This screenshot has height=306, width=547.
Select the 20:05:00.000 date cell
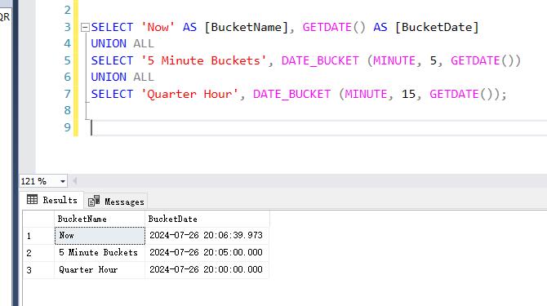(207, 253)
